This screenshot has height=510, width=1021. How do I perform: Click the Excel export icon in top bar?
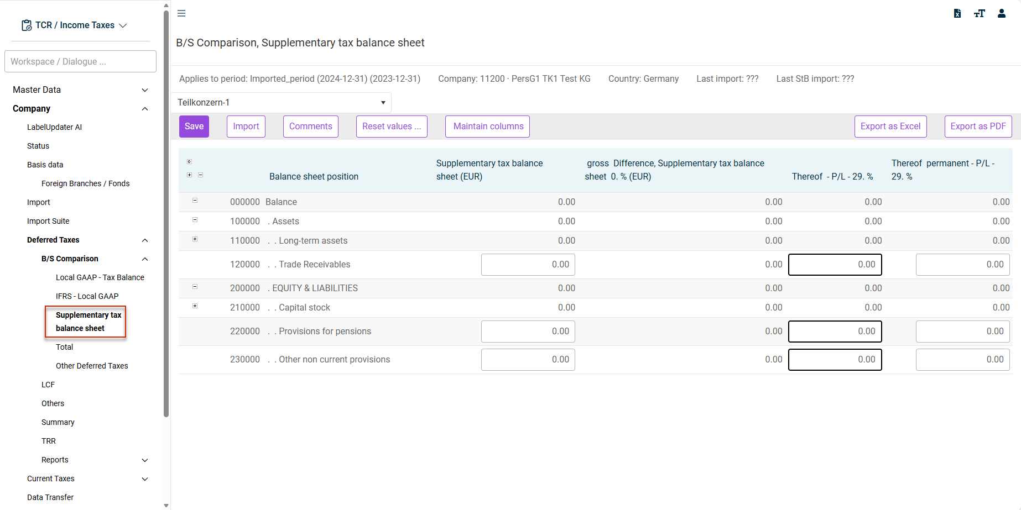pos(957,13)
